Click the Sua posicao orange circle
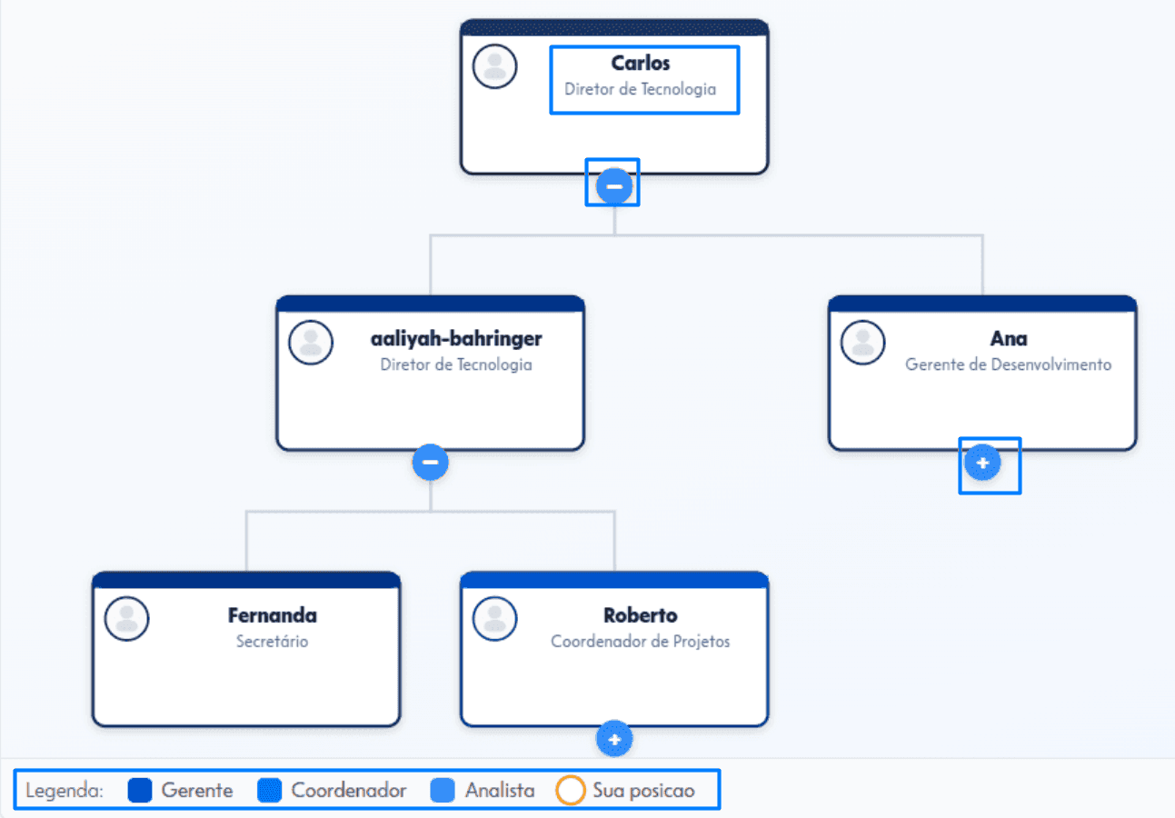This screenshot has width=1175, height=818. click(x=571, y=791)
